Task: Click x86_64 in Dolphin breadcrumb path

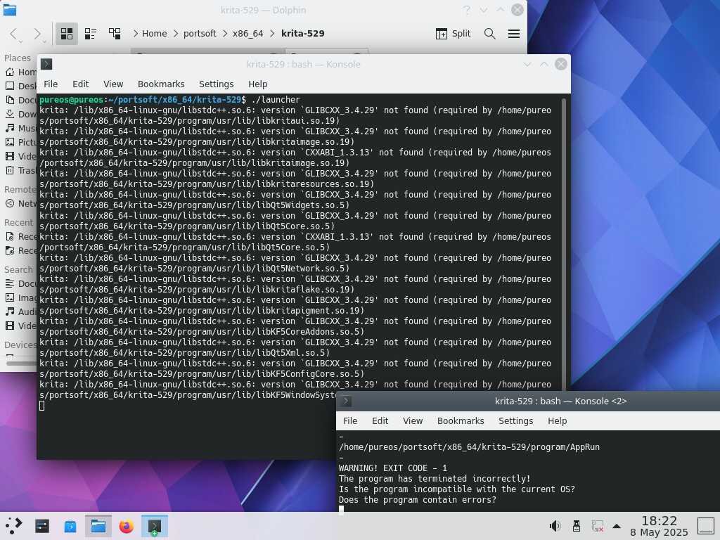Action: [248, 34]
